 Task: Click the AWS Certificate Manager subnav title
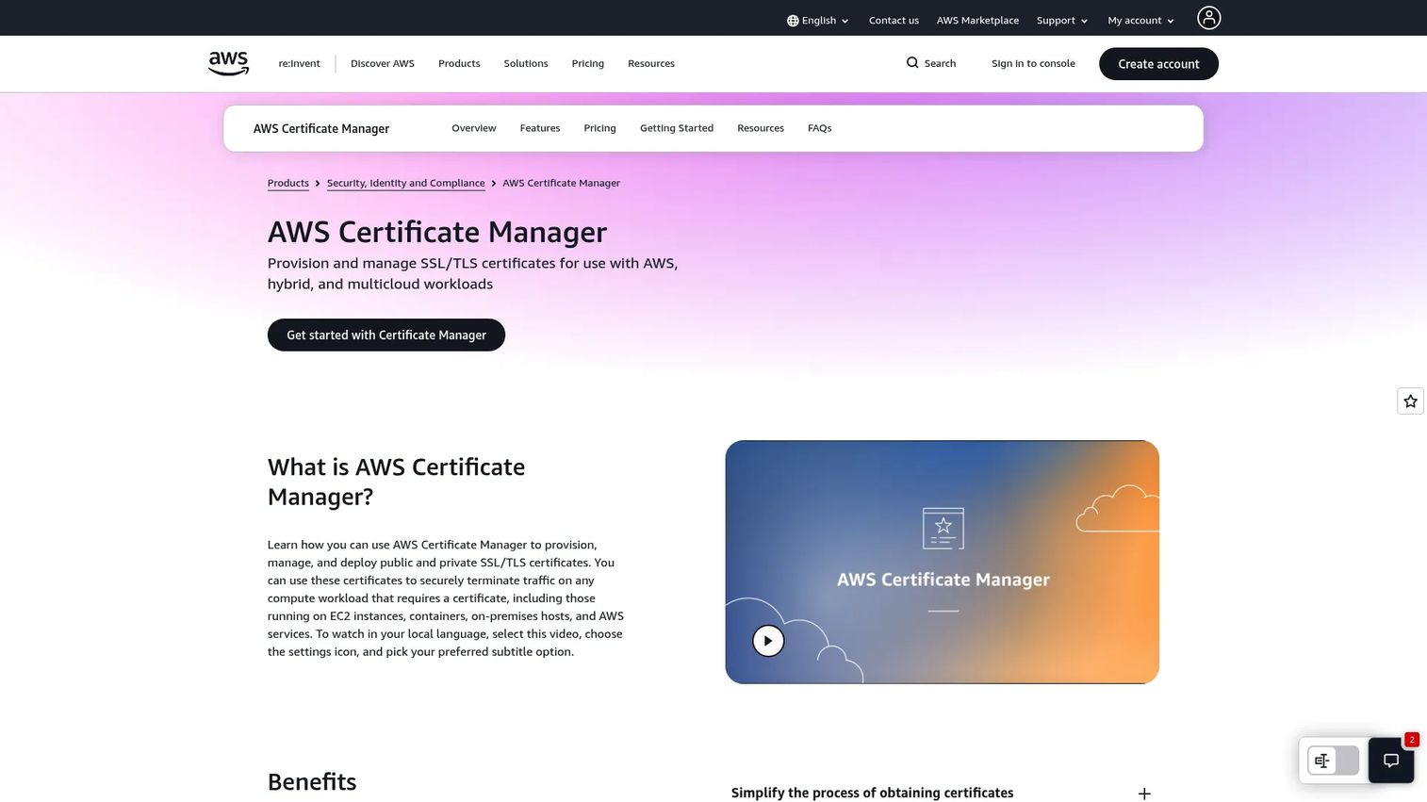point(321,128)
